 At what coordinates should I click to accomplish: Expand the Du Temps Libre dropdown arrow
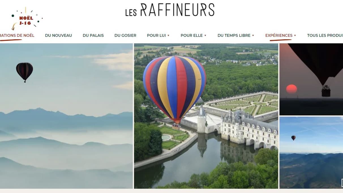pos(253,36)
